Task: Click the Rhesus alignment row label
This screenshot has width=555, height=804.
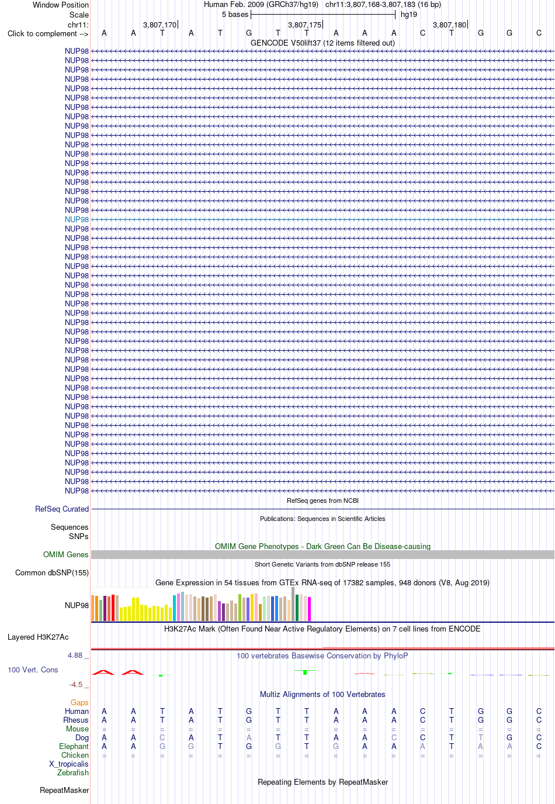Action: (76, 720)
